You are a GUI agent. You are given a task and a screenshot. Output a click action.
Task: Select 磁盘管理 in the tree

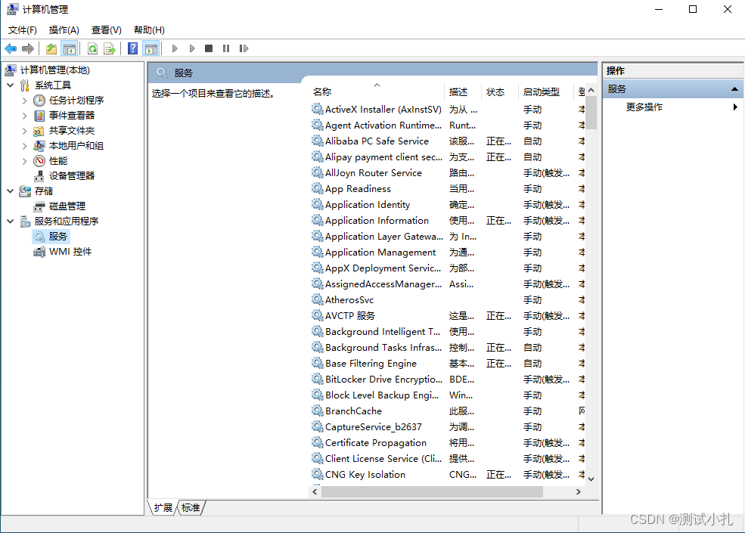(x=67, y=206)
